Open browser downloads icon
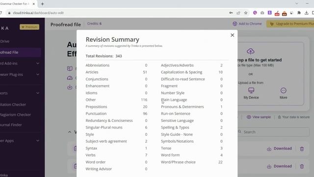The height and width of the screenshot is (177, 314). [306, 13]
